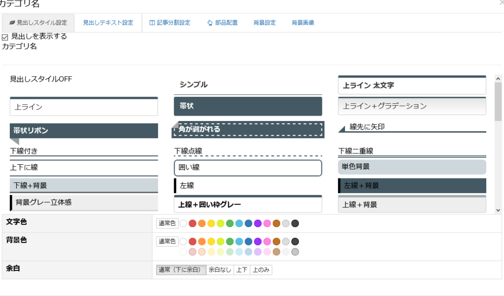The width and height of the screenshot is (504, 296).
Task: Switch to the 記事分割設定 tab
Action: [x=170, y=23]
